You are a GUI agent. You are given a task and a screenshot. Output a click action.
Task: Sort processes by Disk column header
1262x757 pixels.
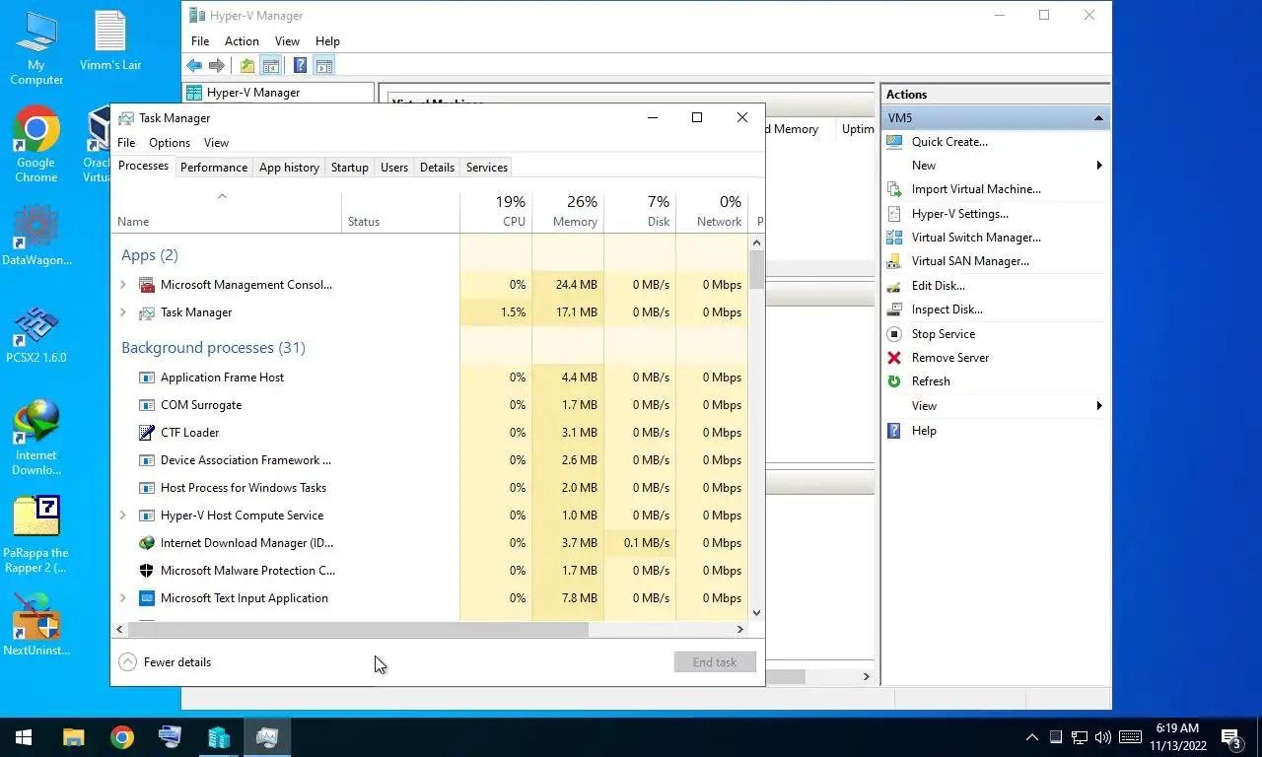click(640, 211)
